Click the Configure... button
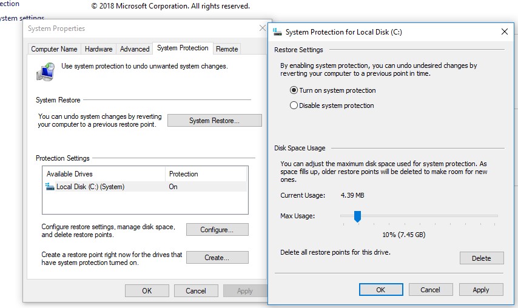 coord(217,230)
